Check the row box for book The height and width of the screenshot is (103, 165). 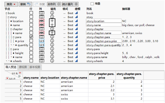point(31,13)
